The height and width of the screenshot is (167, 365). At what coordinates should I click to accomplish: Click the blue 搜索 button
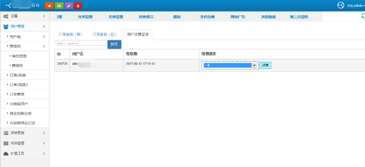[114, 44]
